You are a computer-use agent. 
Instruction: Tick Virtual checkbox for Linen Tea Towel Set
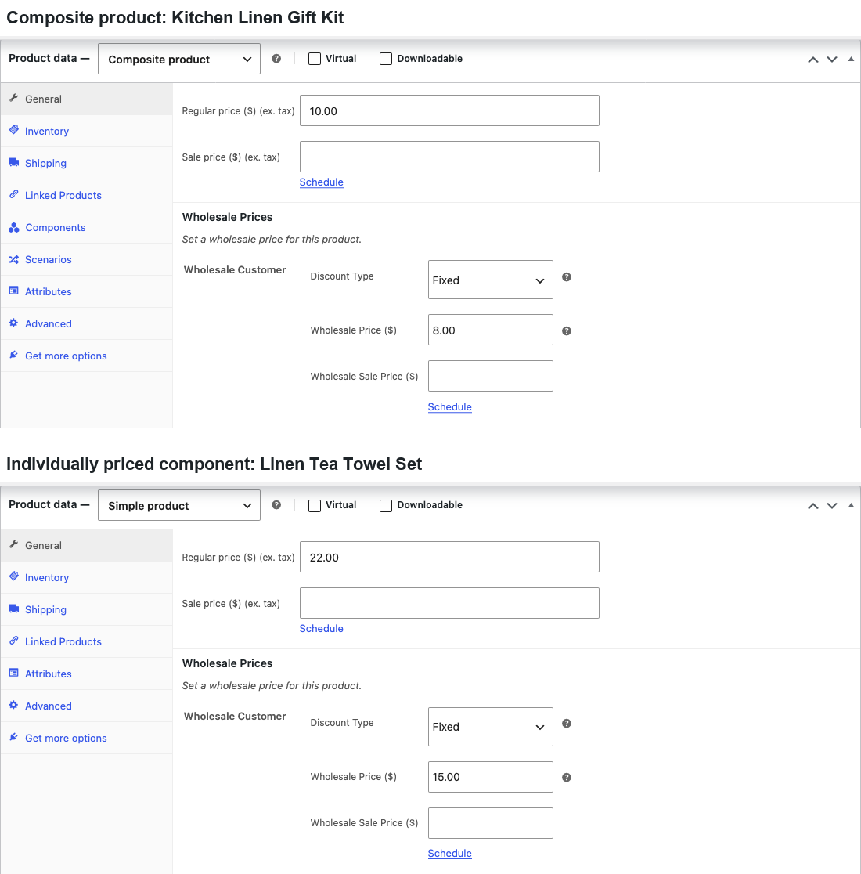pos(315,505)
